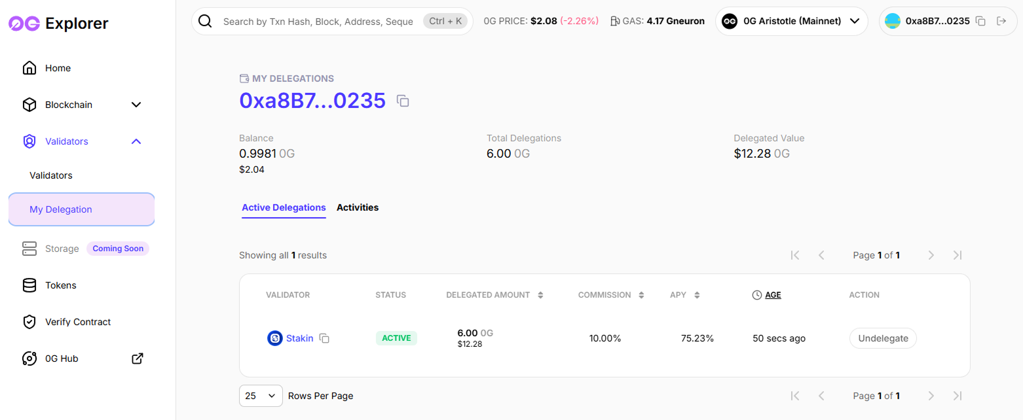Focus the transaction hash search field
The height and width of the screenshot is (420, 1023).
(318, 22)
